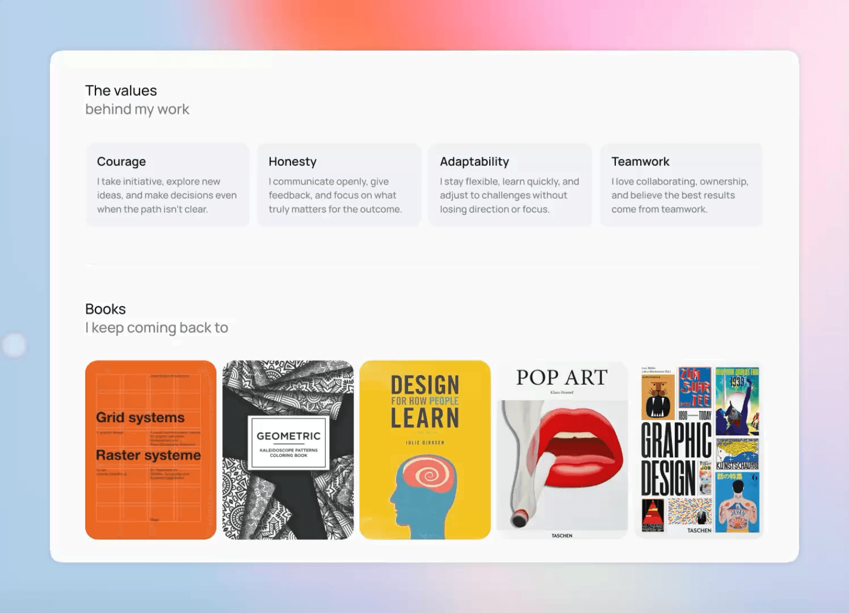
Task: Open the Design For How People Learn cover
Action: point(425,450)
